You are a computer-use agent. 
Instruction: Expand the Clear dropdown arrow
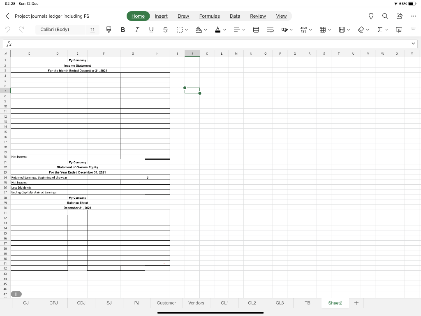pyautogui.click(x=368, y=30)
